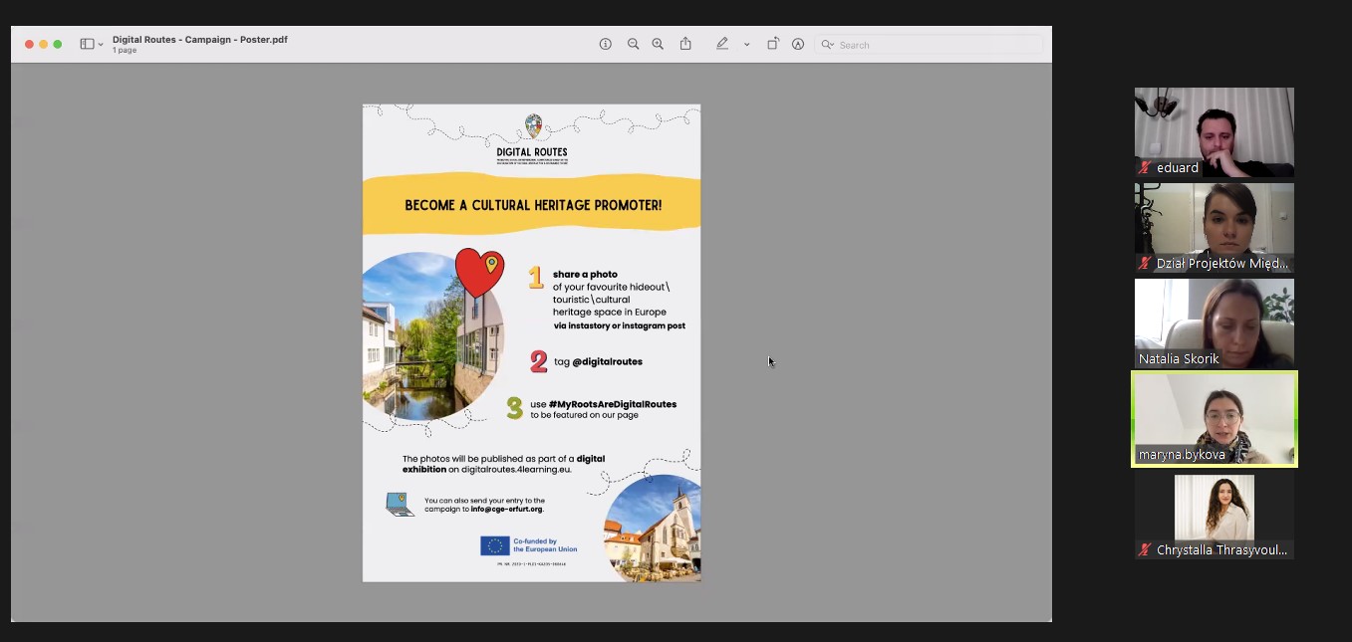Click the info@cge-erfurt.org email text

(x=507, y=509)
